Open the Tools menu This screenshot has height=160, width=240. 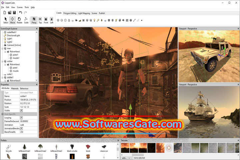(x=27, y=7)
